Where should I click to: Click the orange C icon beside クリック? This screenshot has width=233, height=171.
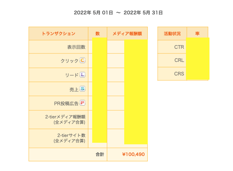[x=82, y=61]
